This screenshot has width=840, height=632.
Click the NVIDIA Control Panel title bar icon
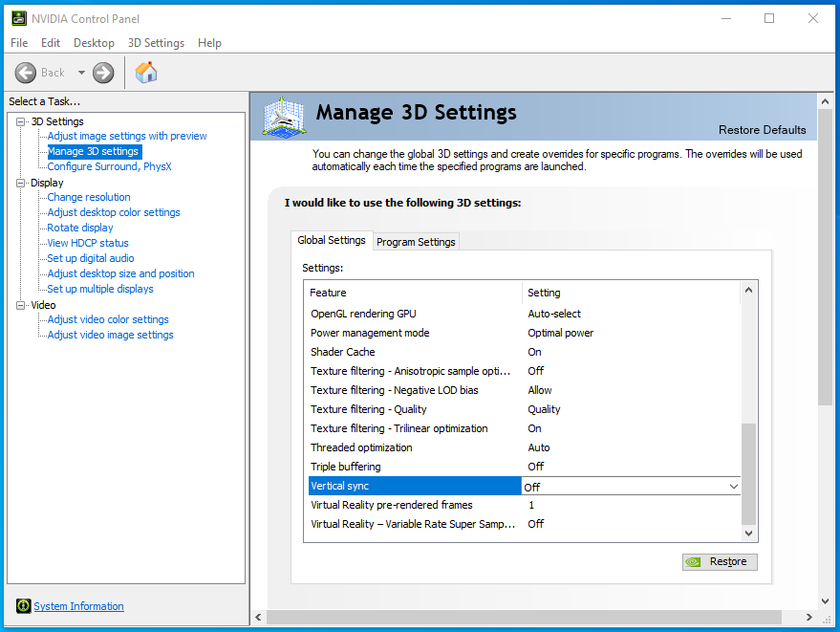18,18
